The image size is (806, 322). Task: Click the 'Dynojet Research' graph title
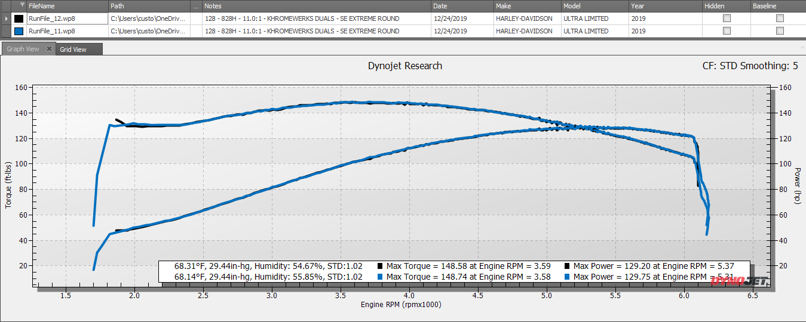(x=405, y=66)
